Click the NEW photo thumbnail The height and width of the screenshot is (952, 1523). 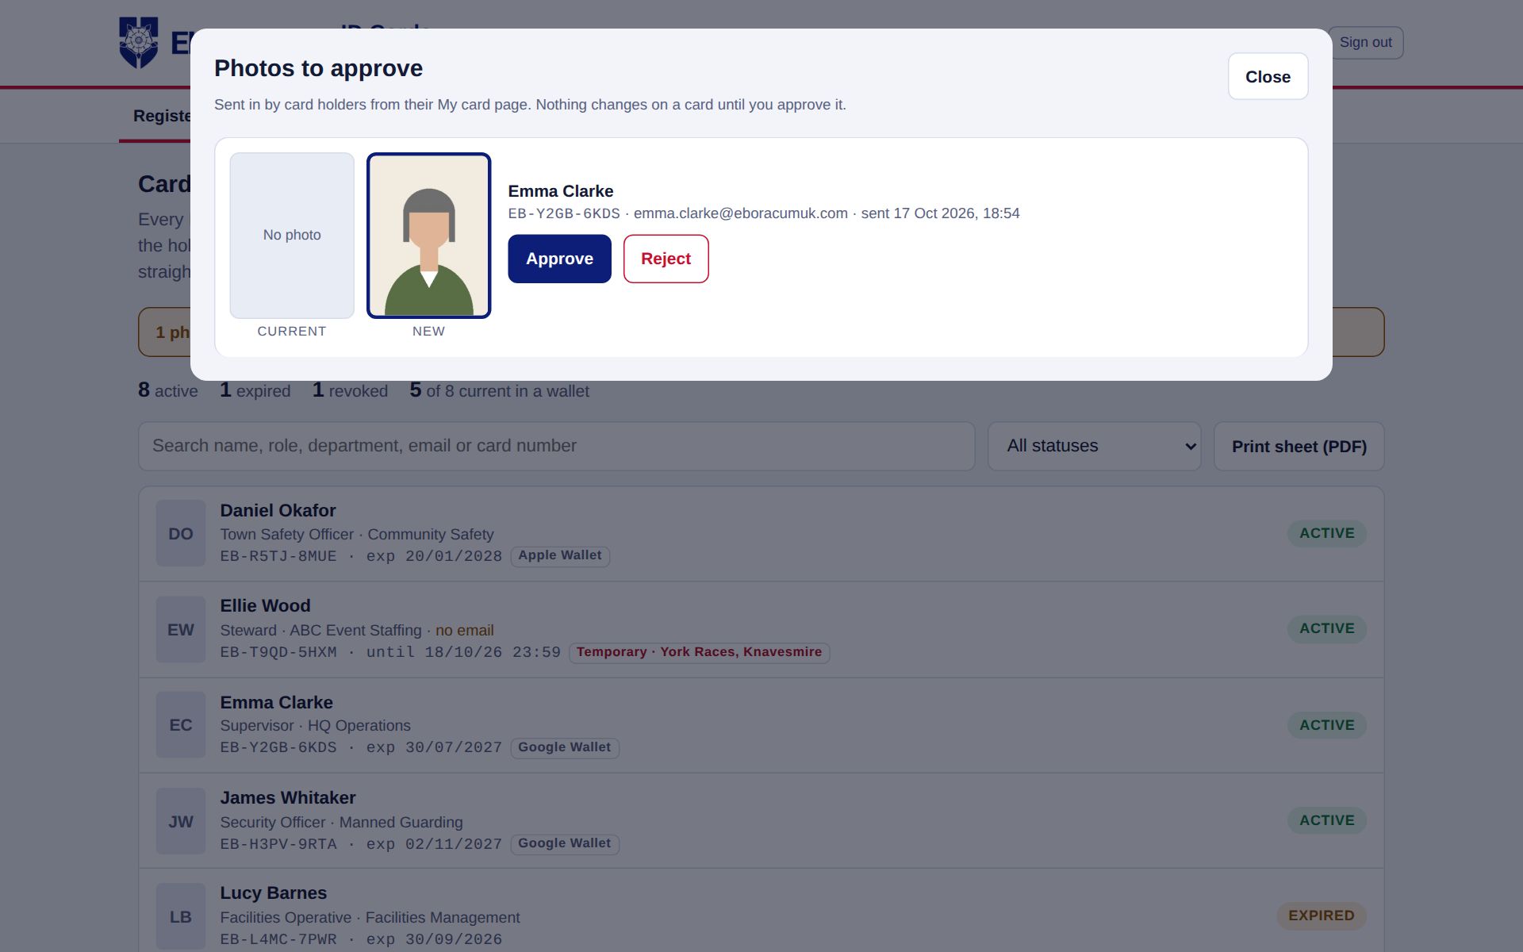click(428, 235)
